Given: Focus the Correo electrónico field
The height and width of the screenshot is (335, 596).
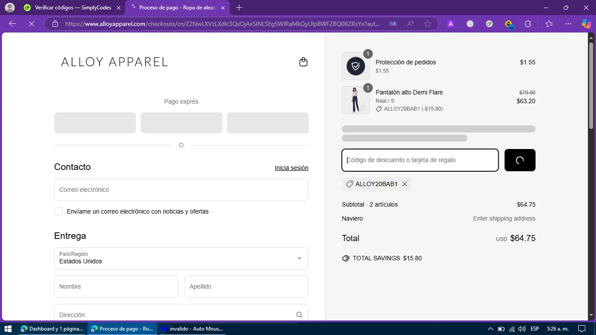Looking at the screenshot, I should [x=181, y=190].
